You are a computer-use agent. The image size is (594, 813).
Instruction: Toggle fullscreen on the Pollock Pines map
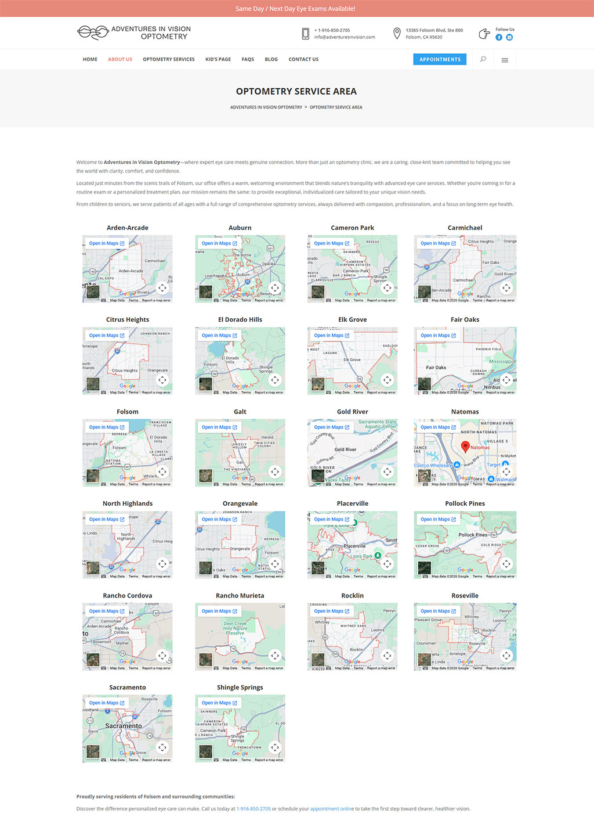[506, 563]
